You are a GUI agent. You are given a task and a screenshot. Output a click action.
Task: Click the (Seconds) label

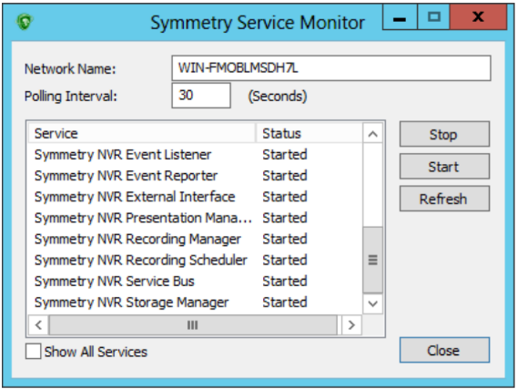[x=278, y=97]
